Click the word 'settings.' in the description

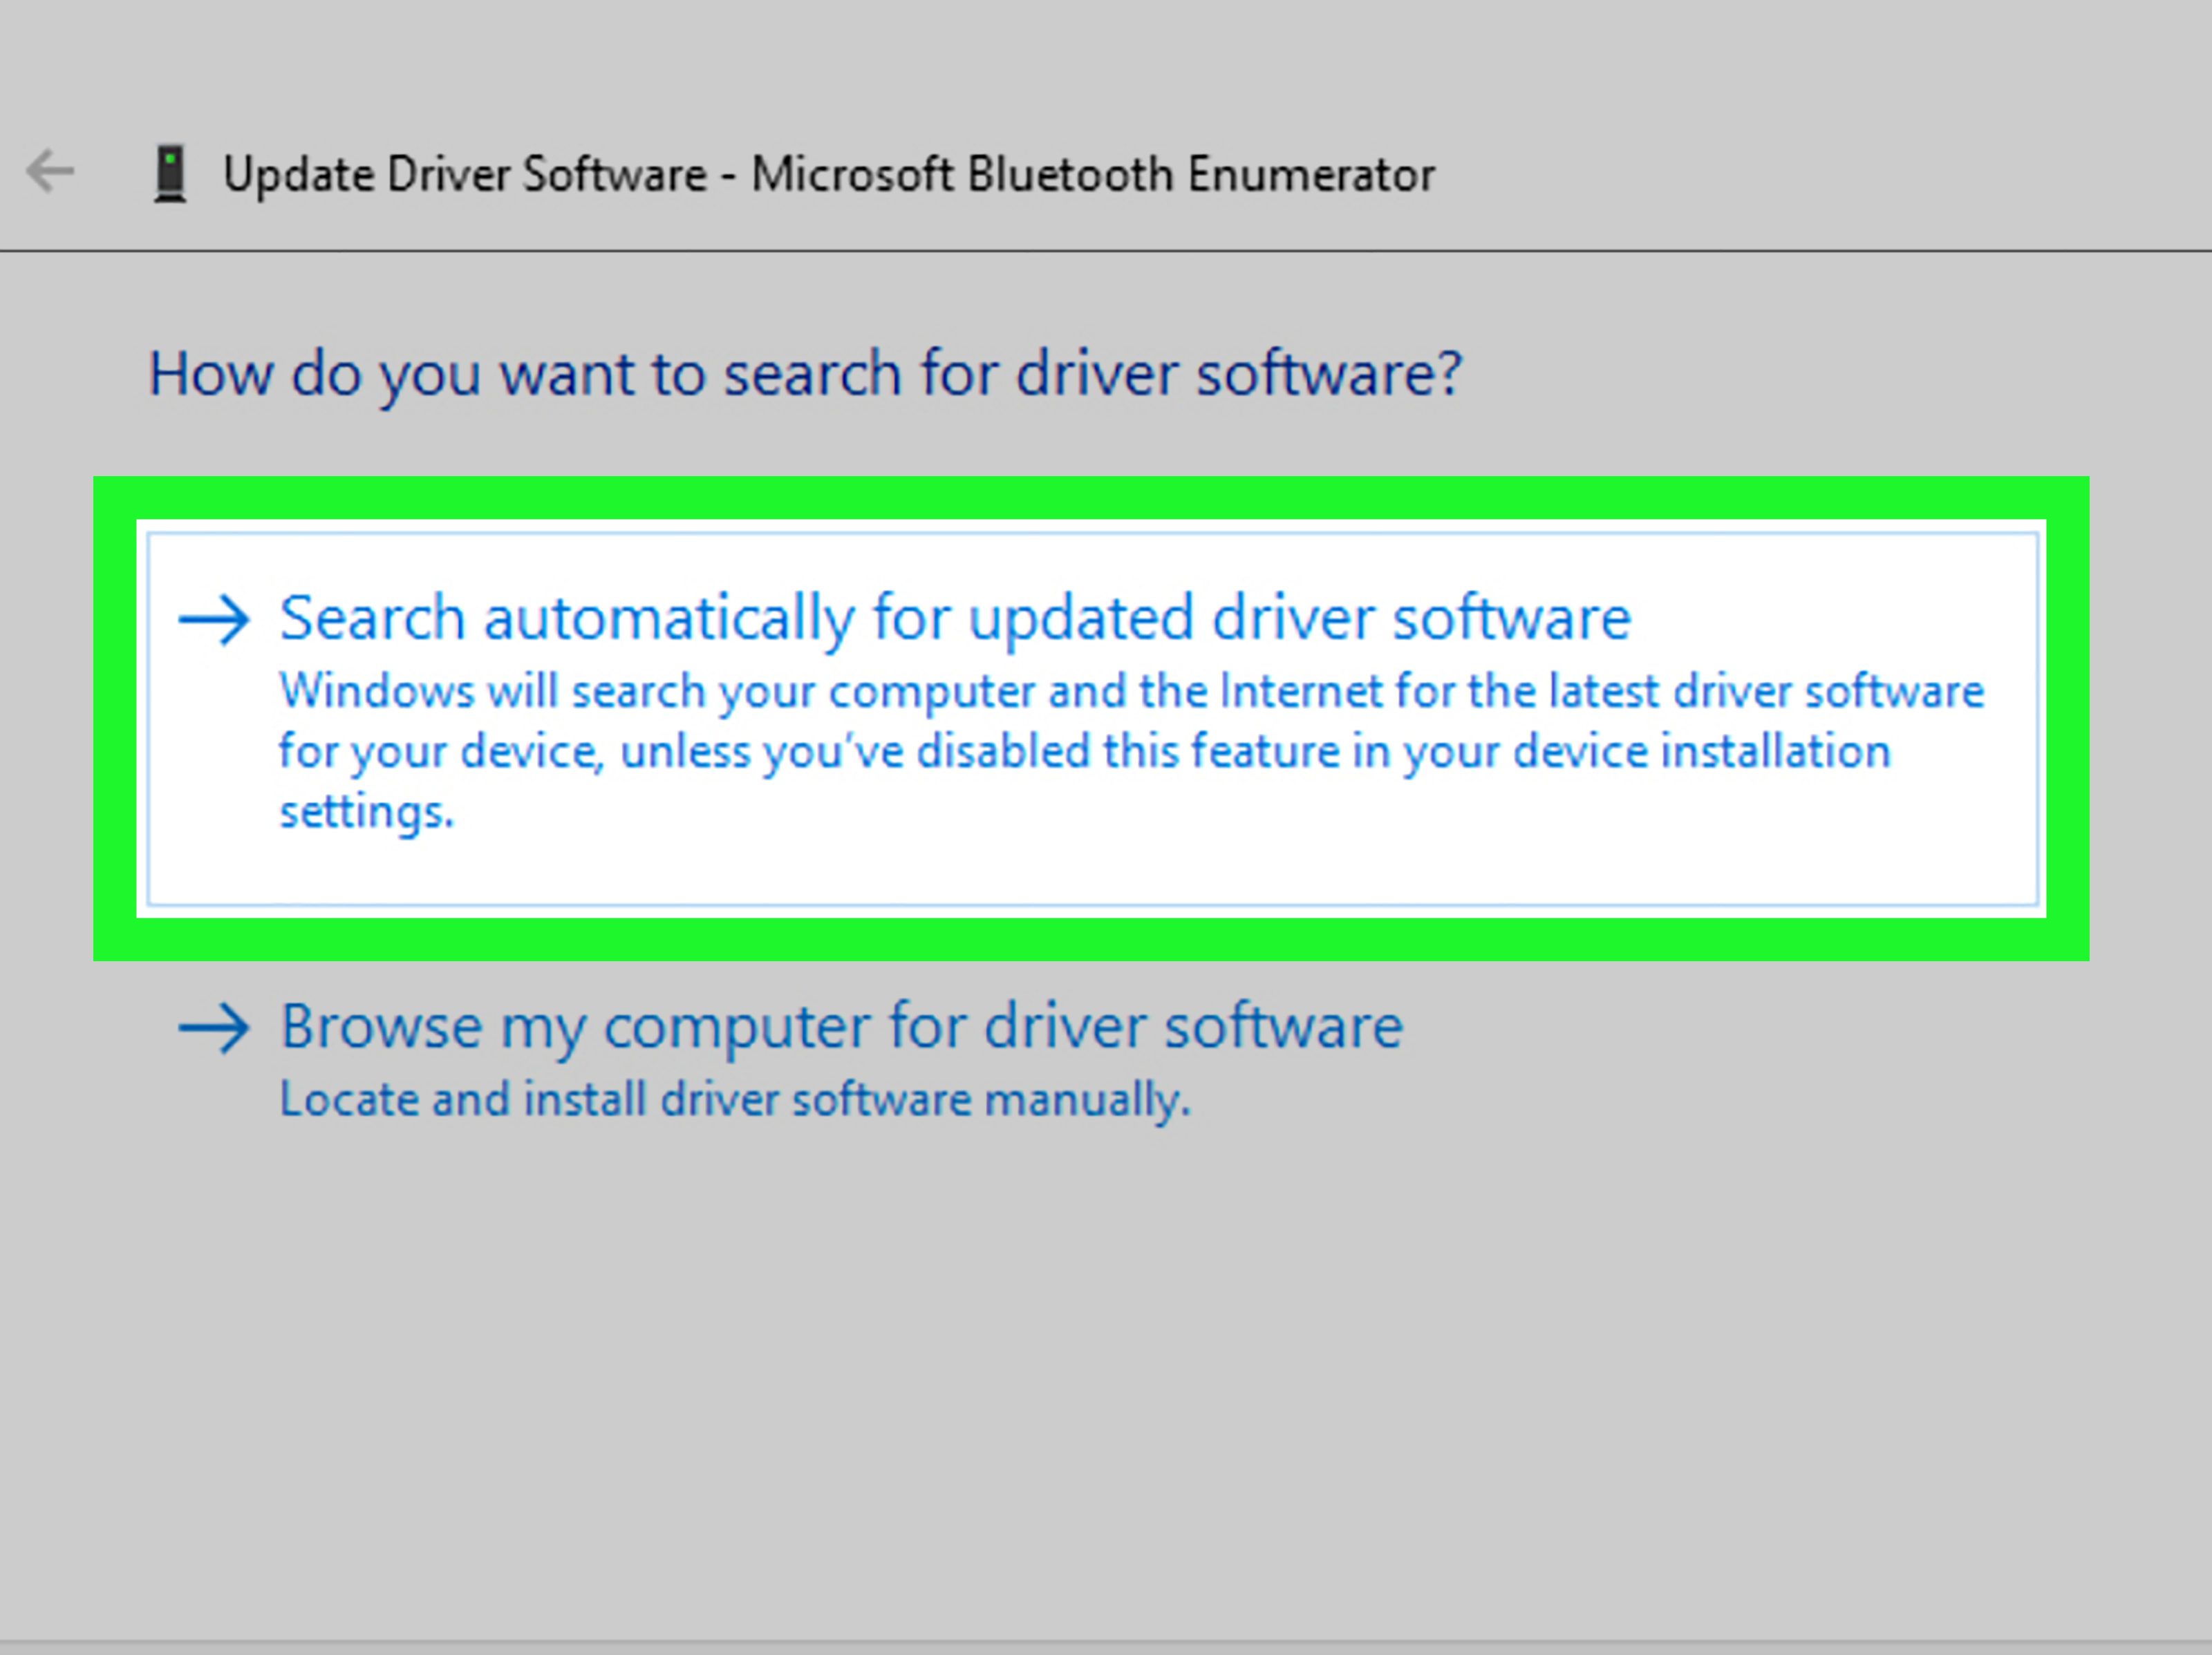tap(366, 813)
